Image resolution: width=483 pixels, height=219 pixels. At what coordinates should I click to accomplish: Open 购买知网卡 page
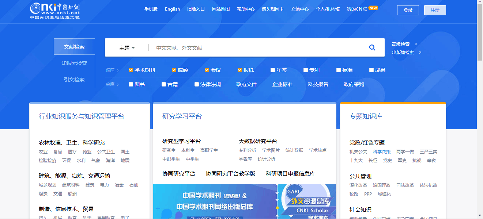pos(273,9)
